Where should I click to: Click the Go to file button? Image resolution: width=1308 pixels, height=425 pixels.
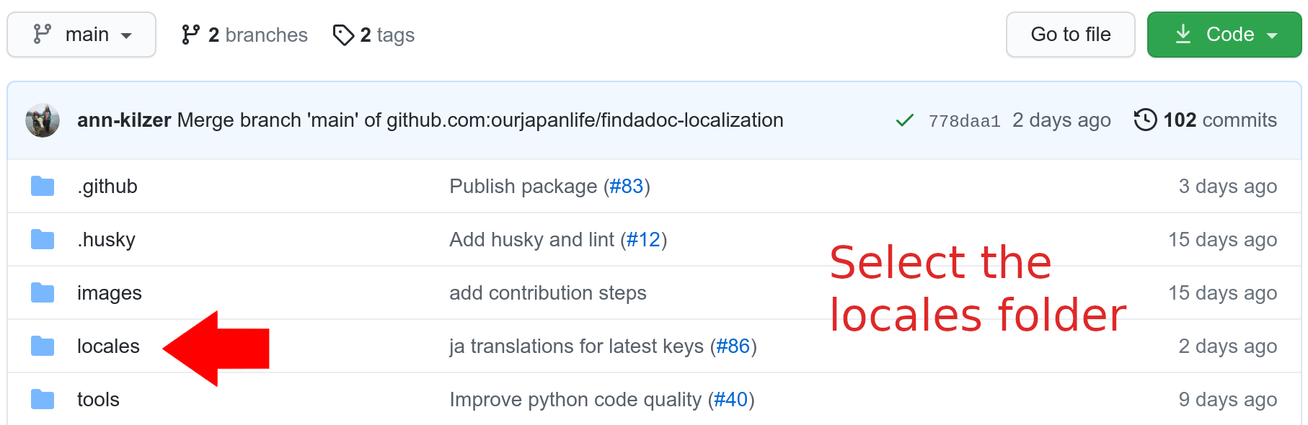pyautogui.click(x=1070, y=35)
